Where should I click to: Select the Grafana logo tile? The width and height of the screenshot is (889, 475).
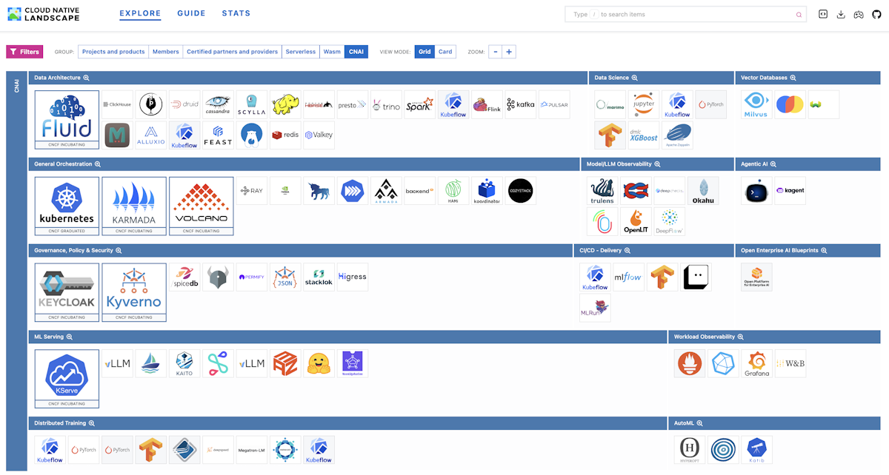(x=756, y=363)
